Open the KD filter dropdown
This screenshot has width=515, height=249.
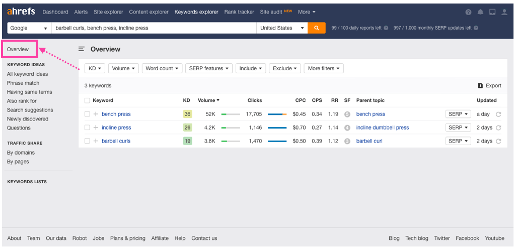[x=95, y=68]
